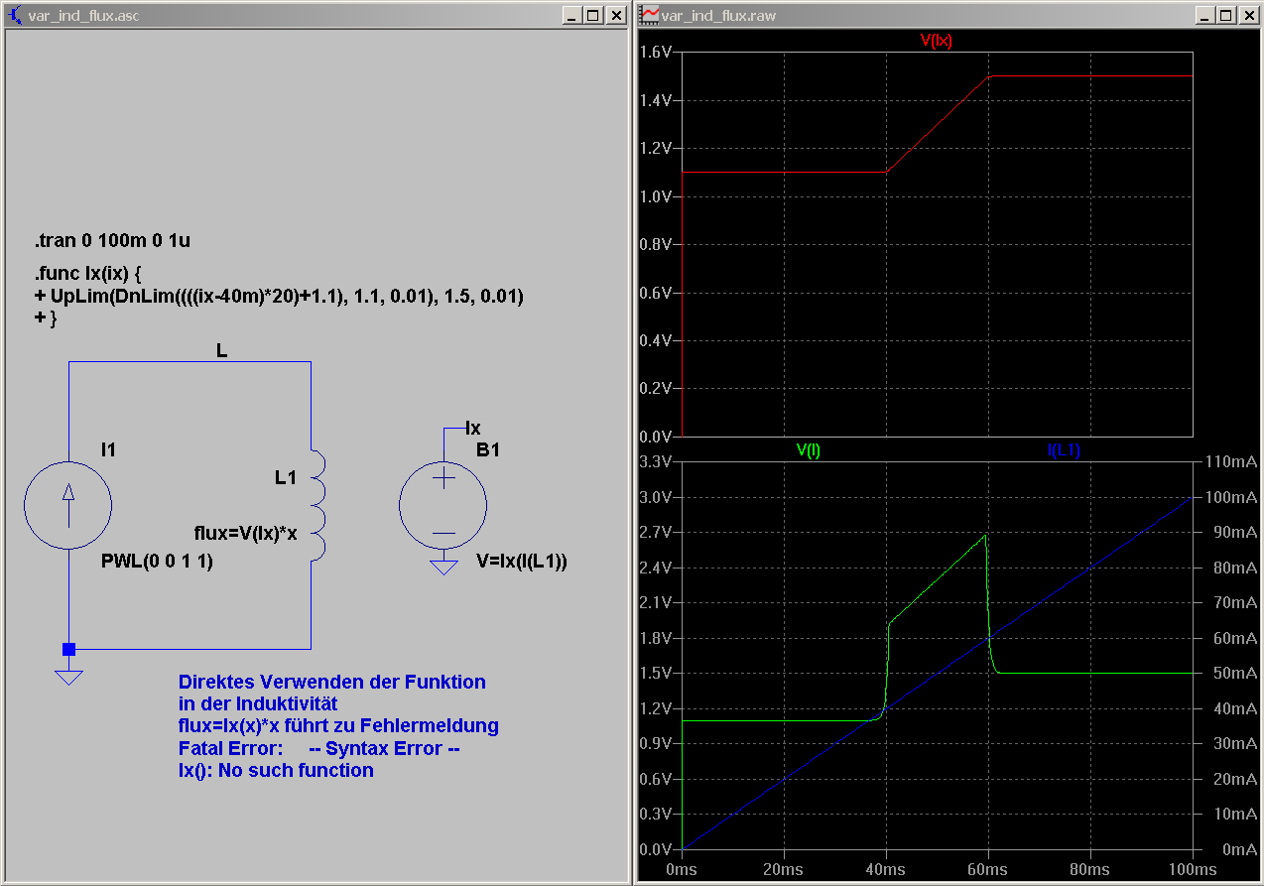Click the LTspice schematic icon in var_ind_flux.asc title bar
The image size is (1264, 886).
point(17,15)
